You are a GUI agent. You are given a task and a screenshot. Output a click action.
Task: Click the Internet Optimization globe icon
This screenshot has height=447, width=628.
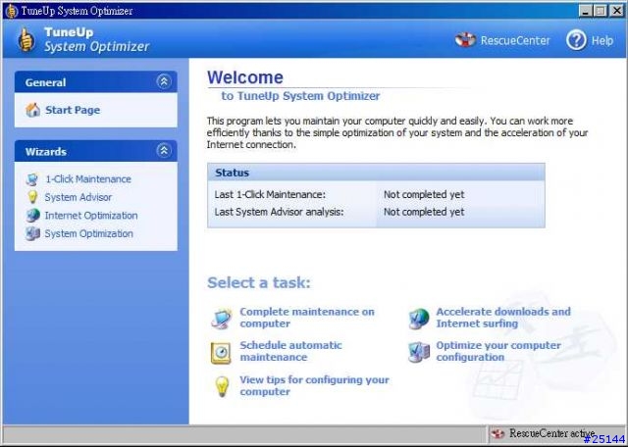pos(32,216)
